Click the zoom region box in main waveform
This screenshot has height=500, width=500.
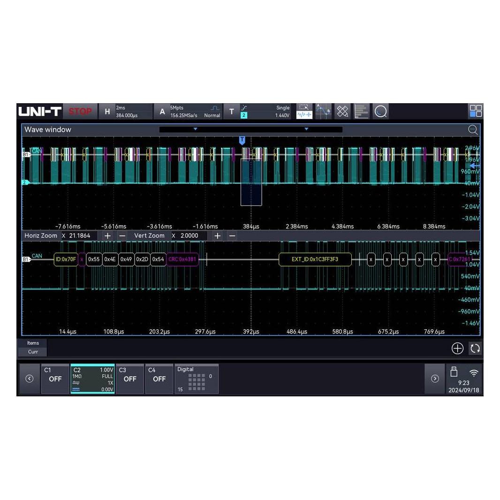pyautogui.click(x=251, y=182)
